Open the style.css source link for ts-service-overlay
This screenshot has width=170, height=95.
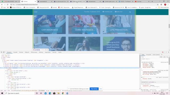click(164, 62)
